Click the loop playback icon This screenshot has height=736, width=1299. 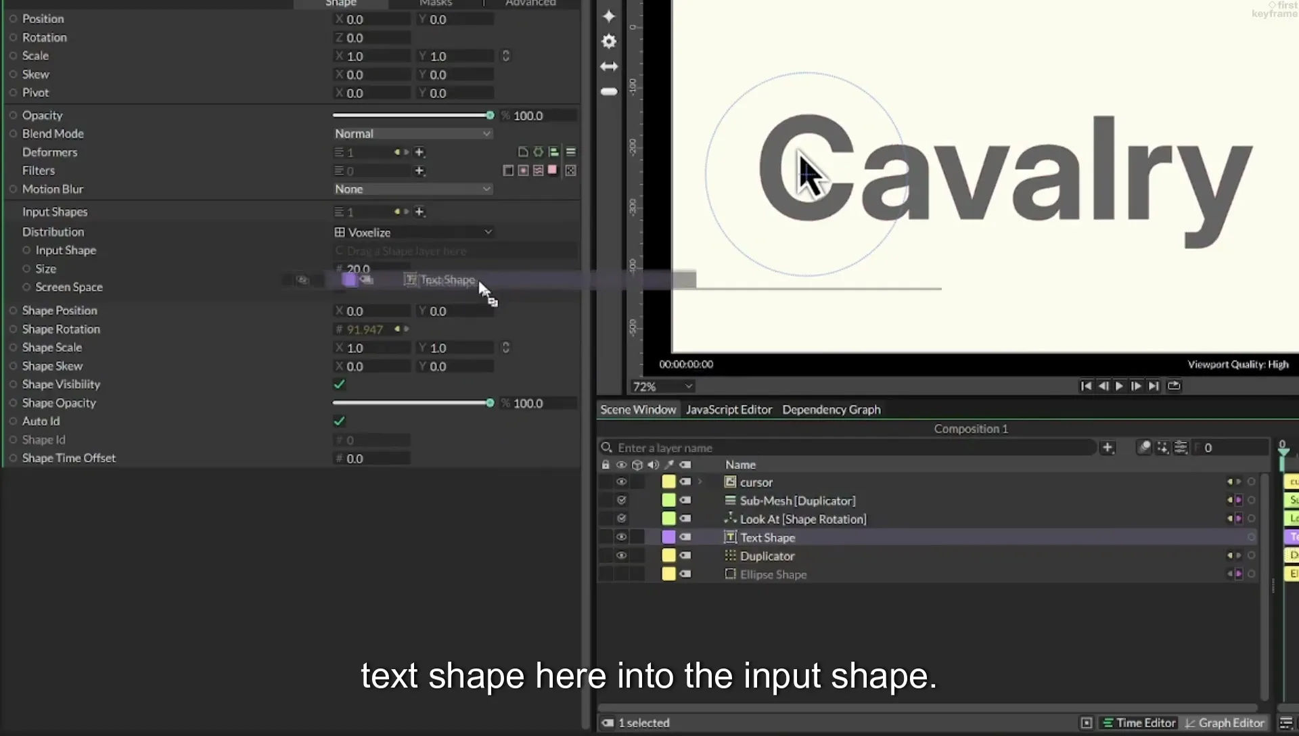(x=1174, y=386)
